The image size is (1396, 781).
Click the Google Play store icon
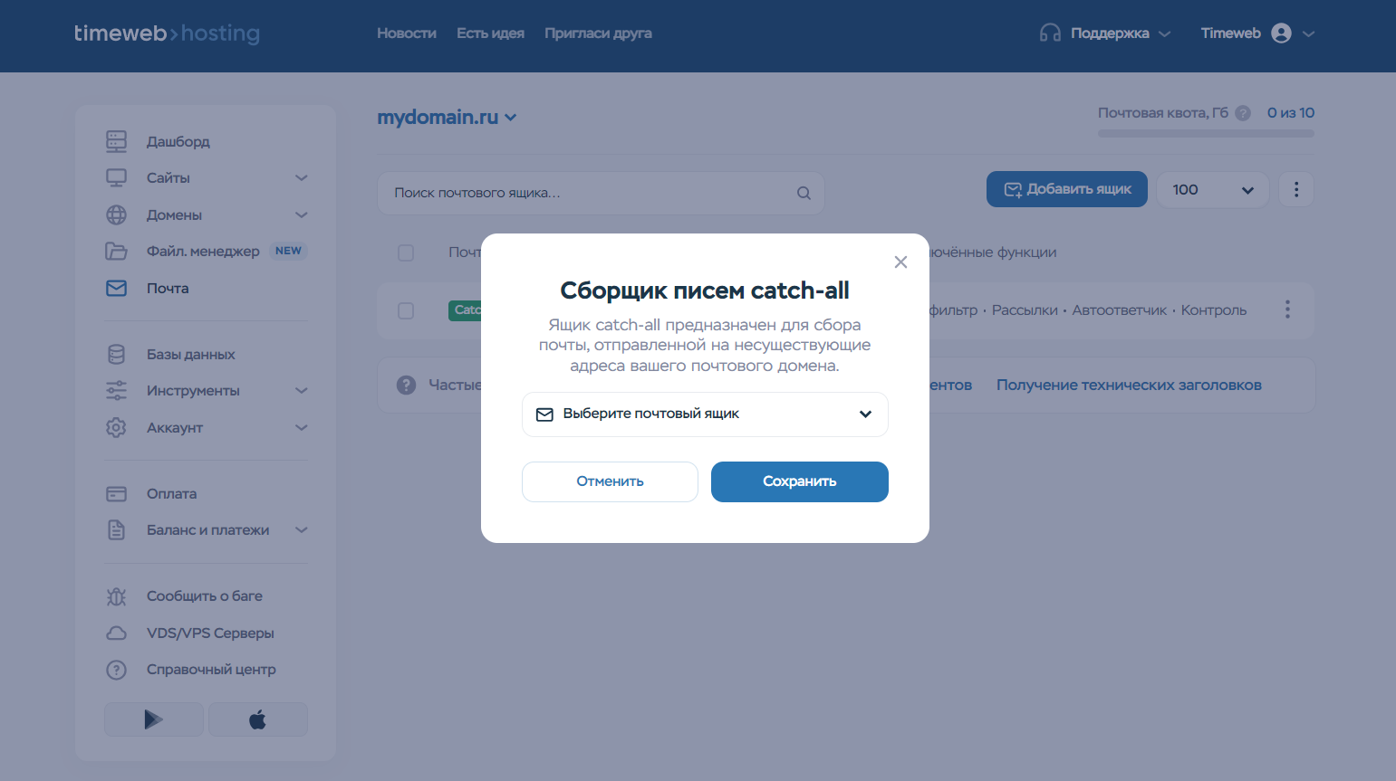tap(153, 719)
